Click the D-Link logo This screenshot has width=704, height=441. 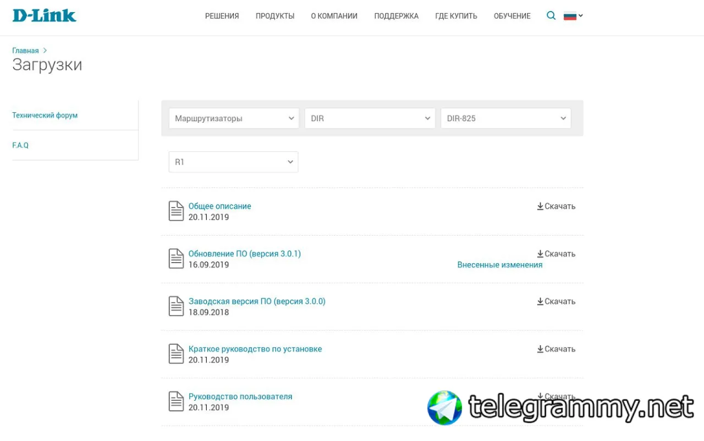point(44,15)
